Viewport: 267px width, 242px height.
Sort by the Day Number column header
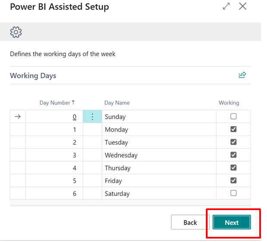pos(57,103)
